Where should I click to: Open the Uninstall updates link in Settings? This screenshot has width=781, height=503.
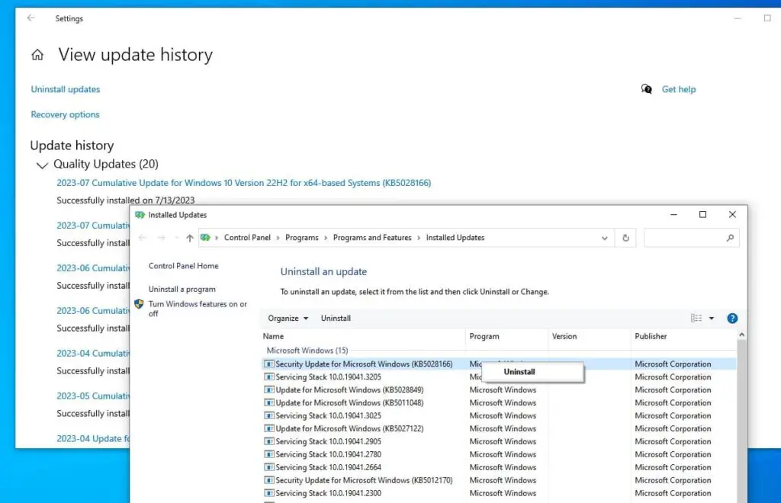65,89
